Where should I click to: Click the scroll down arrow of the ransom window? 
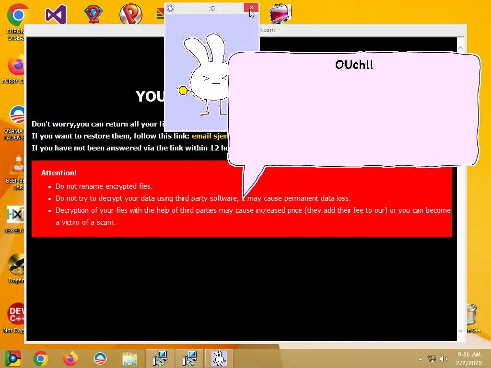coord(460,331)
